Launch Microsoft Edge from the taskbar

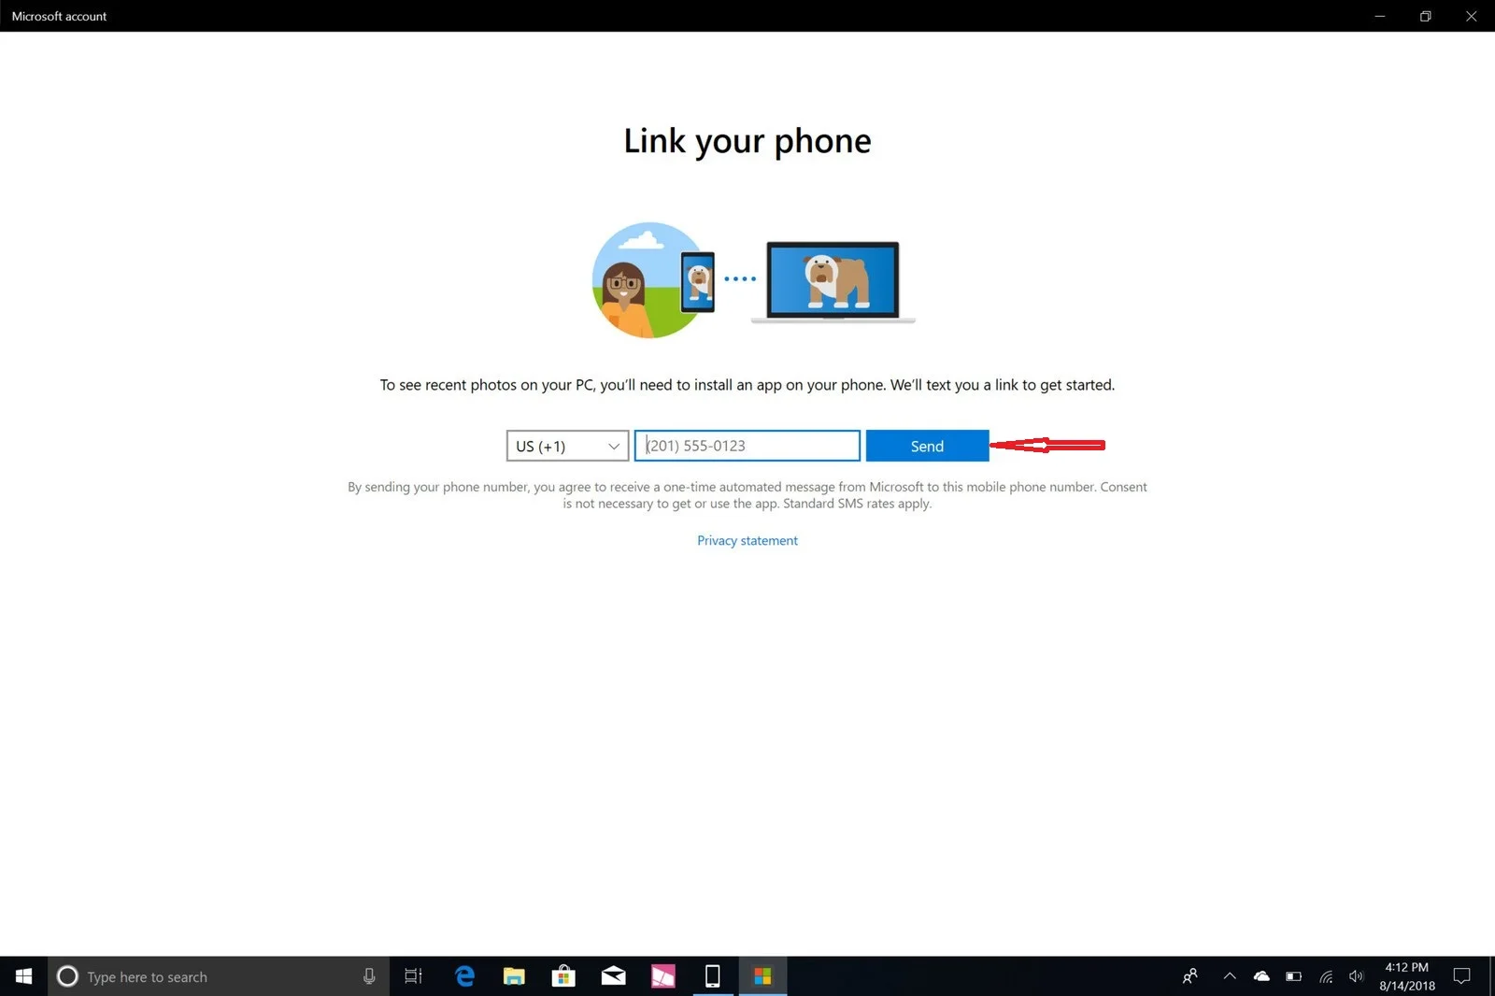[464, 976]
